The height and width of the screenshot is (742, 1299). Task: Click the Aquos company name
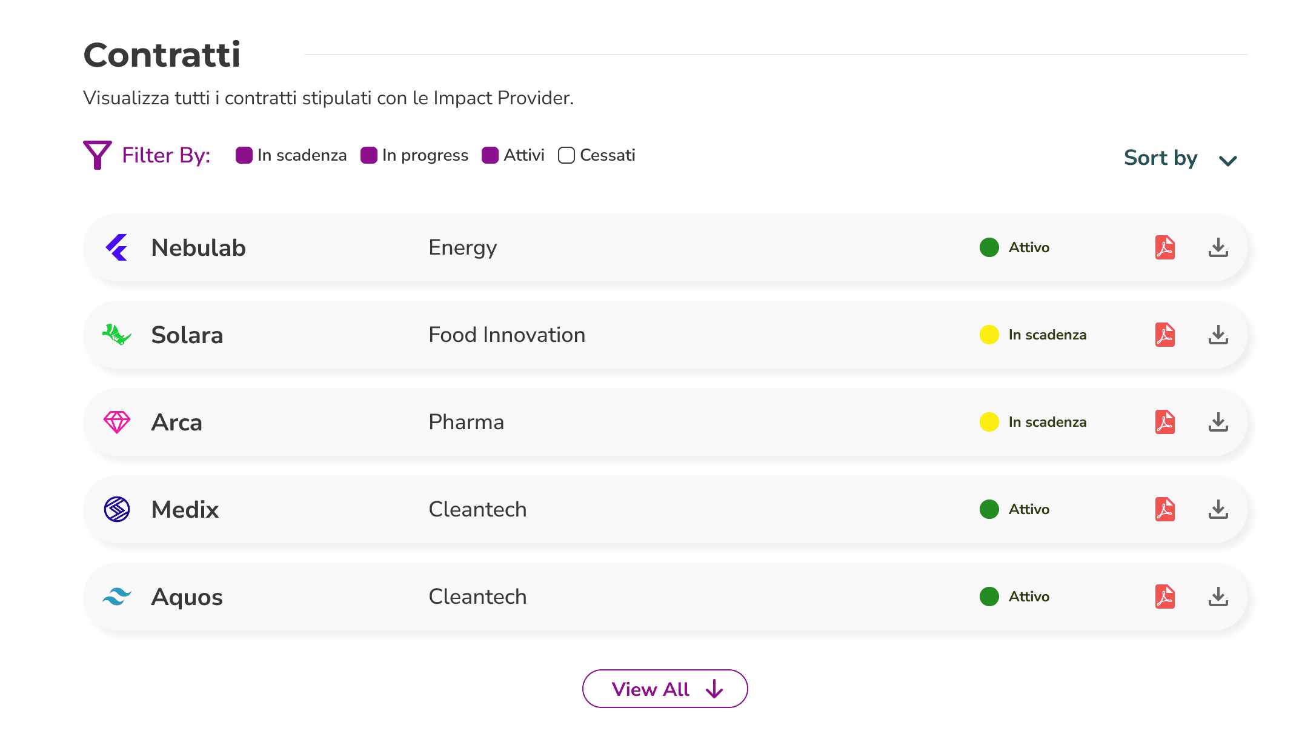click(187, 597)
